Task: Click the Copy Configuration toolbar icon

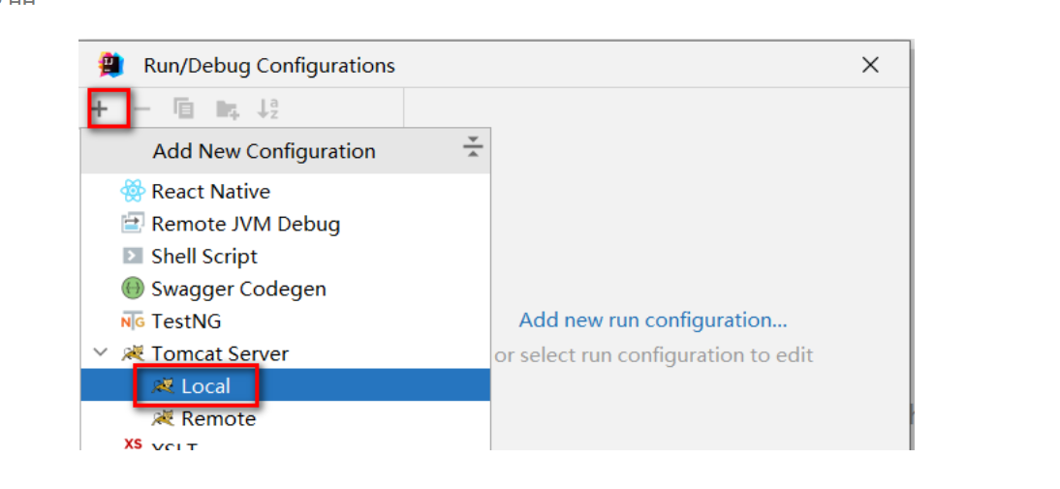Action: (x=184, y=108)
